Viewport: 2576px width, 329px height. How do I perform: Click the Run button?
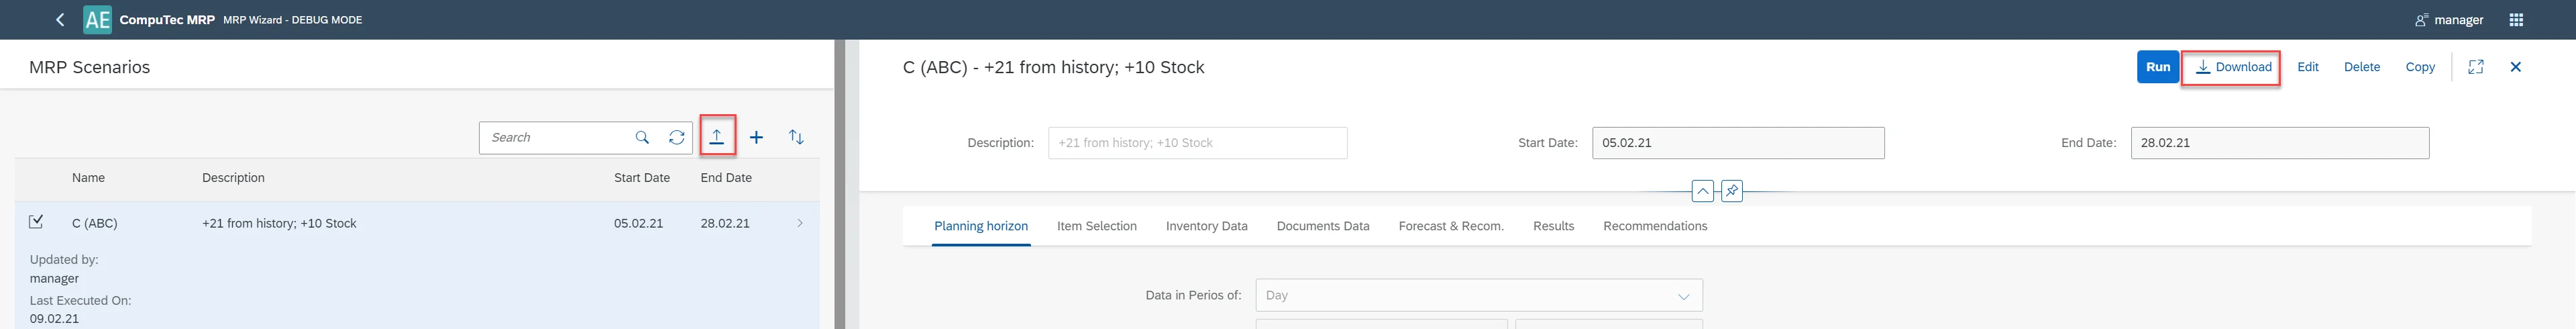click(2157, 67)
